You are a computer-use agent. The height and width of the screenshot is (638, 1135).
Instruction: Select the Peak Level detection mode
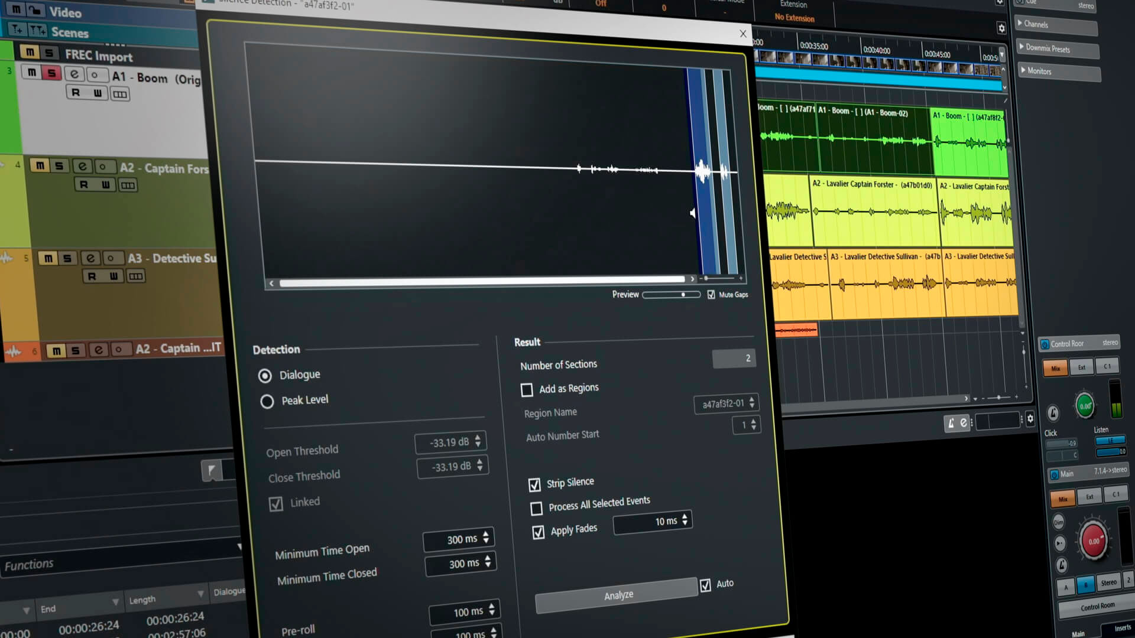(267, 402)
